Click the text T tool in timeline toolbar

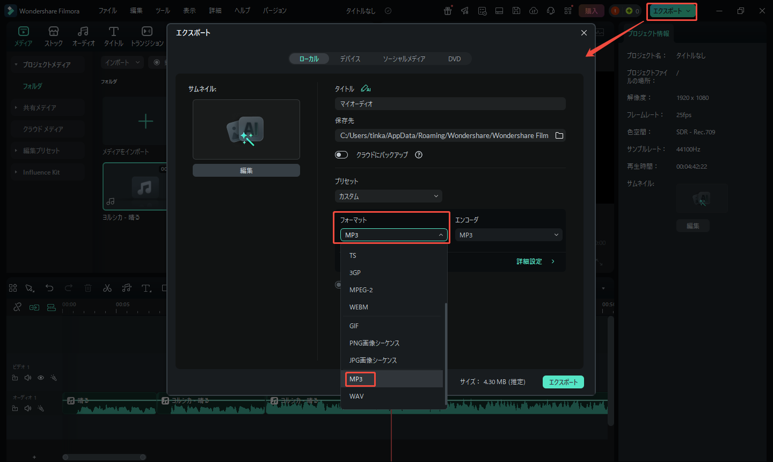[x=146, y=288]
